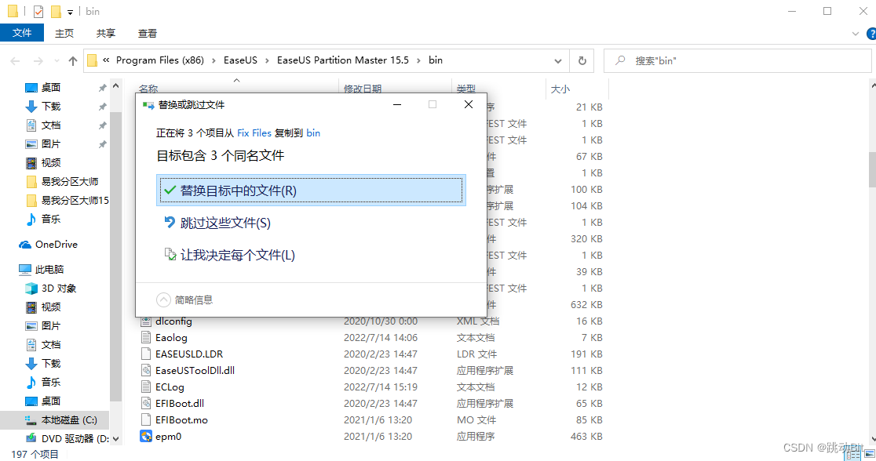Go back with the back arrow
Screen dimensions: 876x461
tap(15, 61)
